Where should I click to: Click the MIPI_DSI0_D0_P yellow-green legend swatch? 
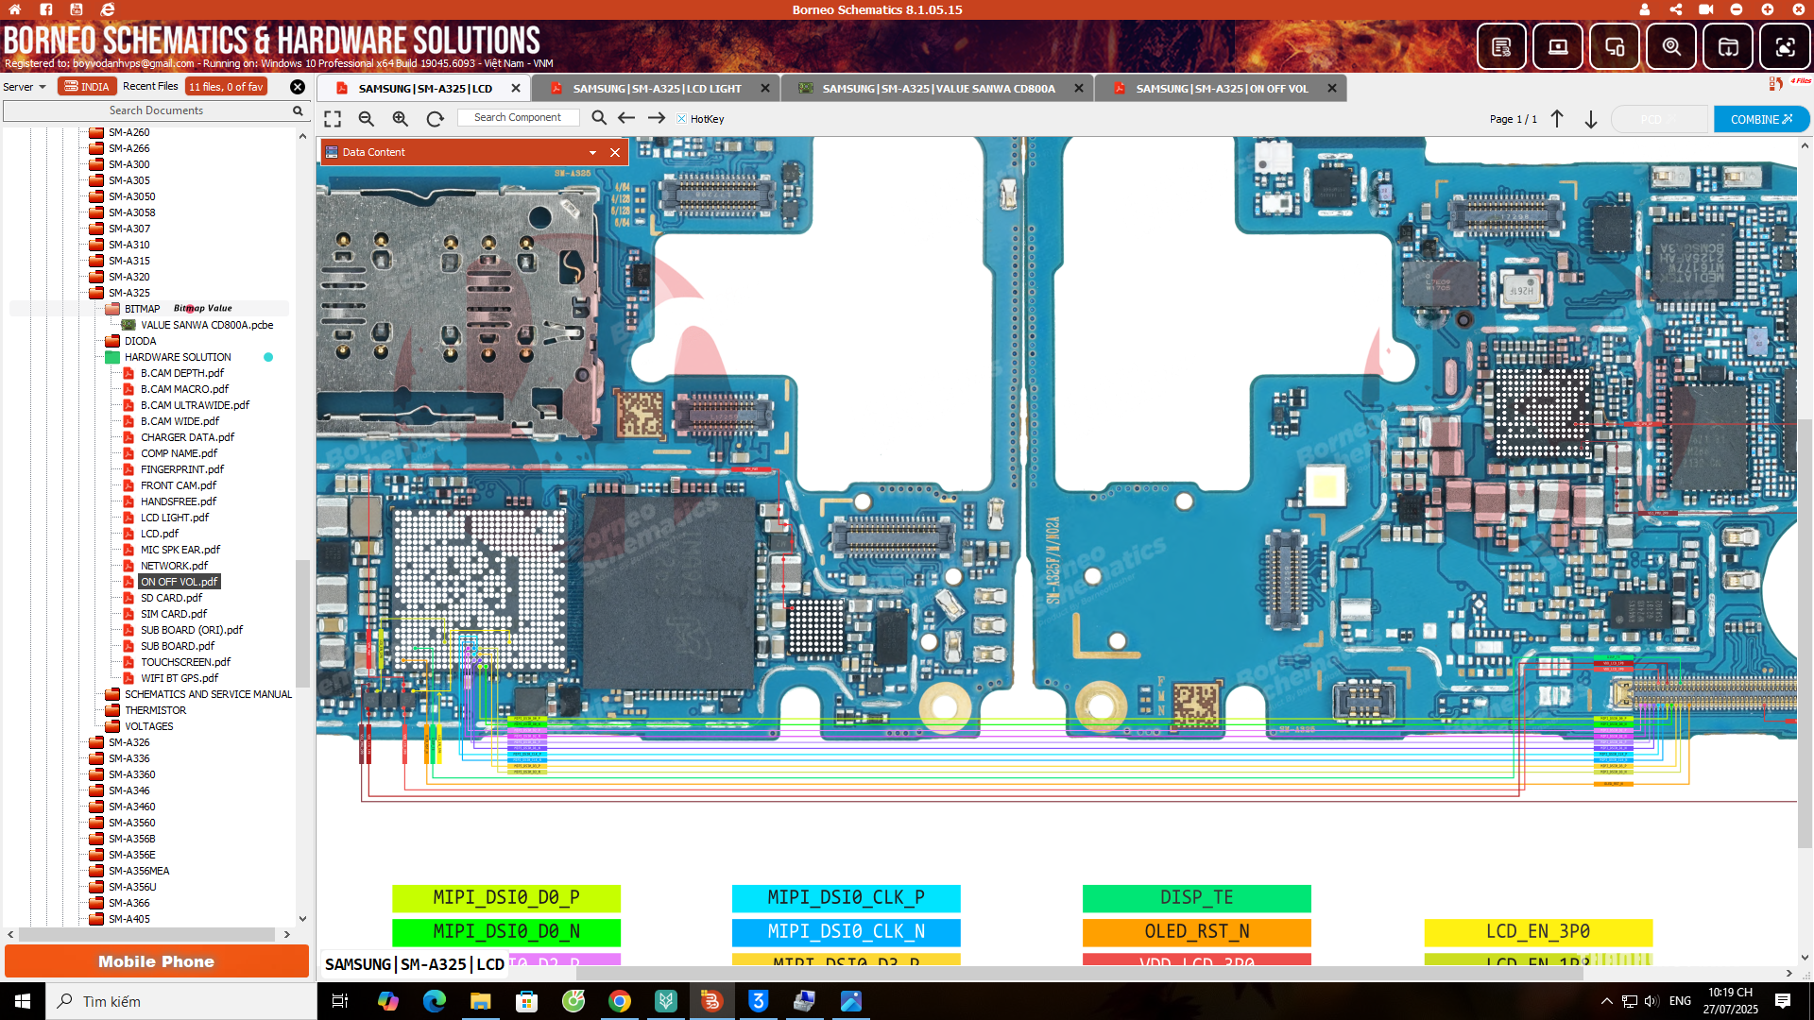pos(506,897)
